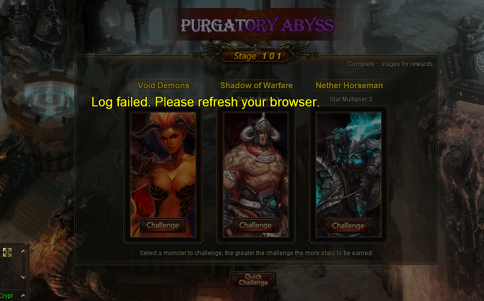Image resolution: width=484 pixels, height=301 pixels.
Task: Select the Nether Horseman portrait card
Action: pyautogui.click(x=348, y=174)
